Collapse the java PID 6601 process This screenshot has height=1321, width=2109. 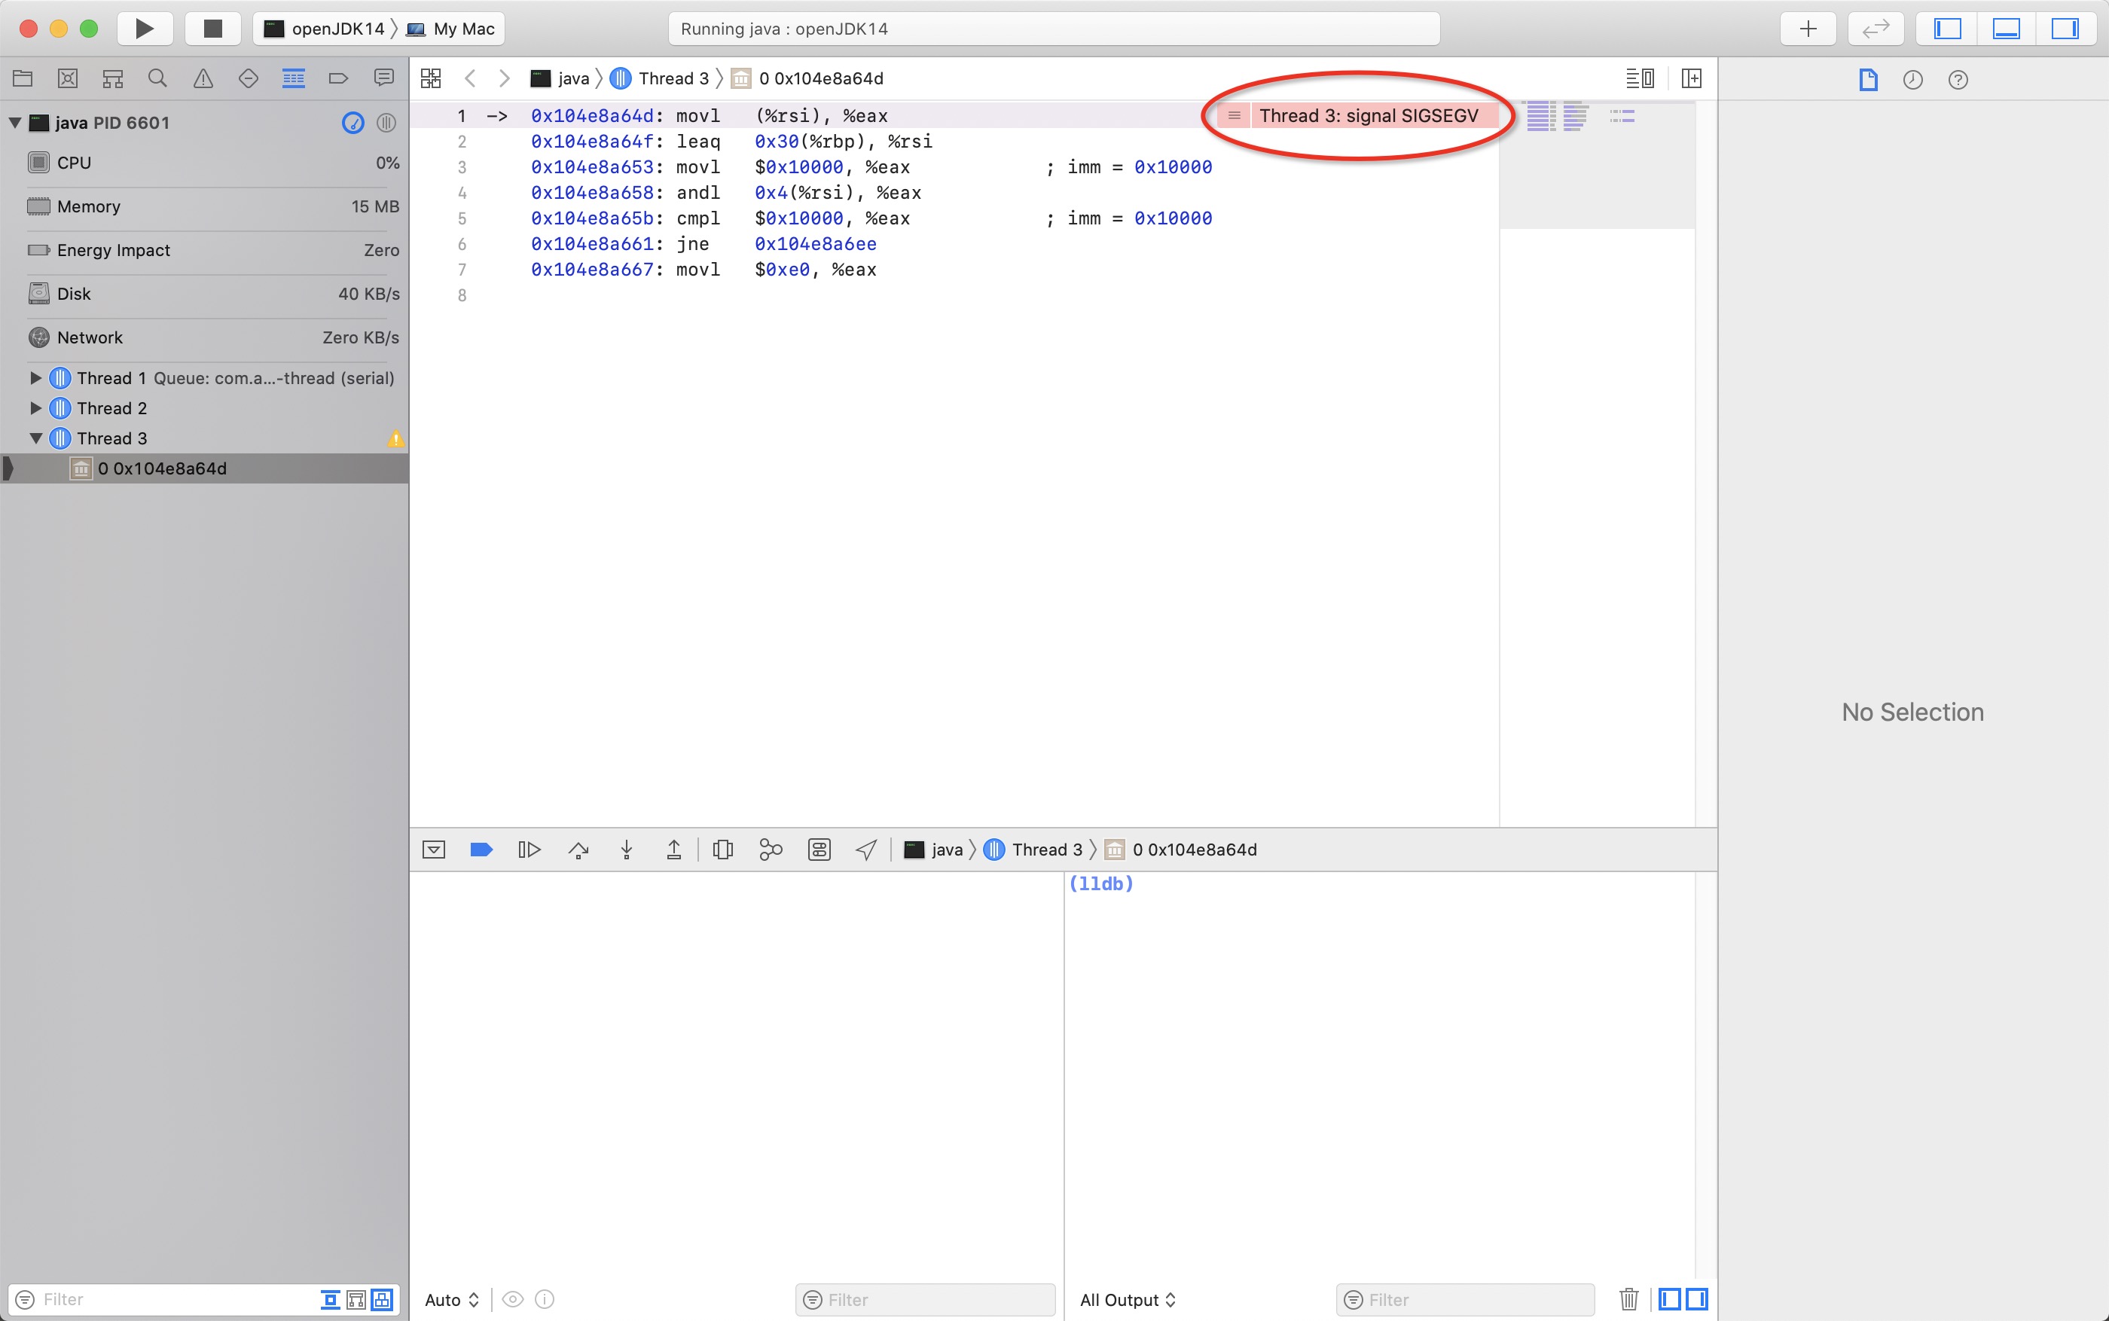[15, 122]
